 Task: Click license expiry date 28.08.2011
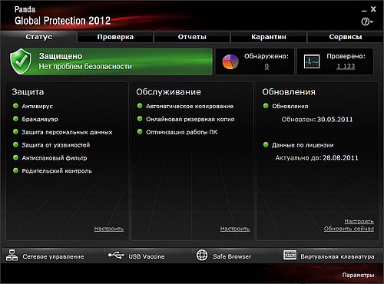(340, 158)
